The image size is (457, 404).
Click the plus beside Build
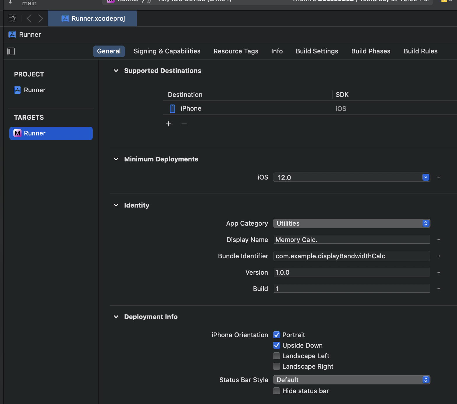[439, 289]
